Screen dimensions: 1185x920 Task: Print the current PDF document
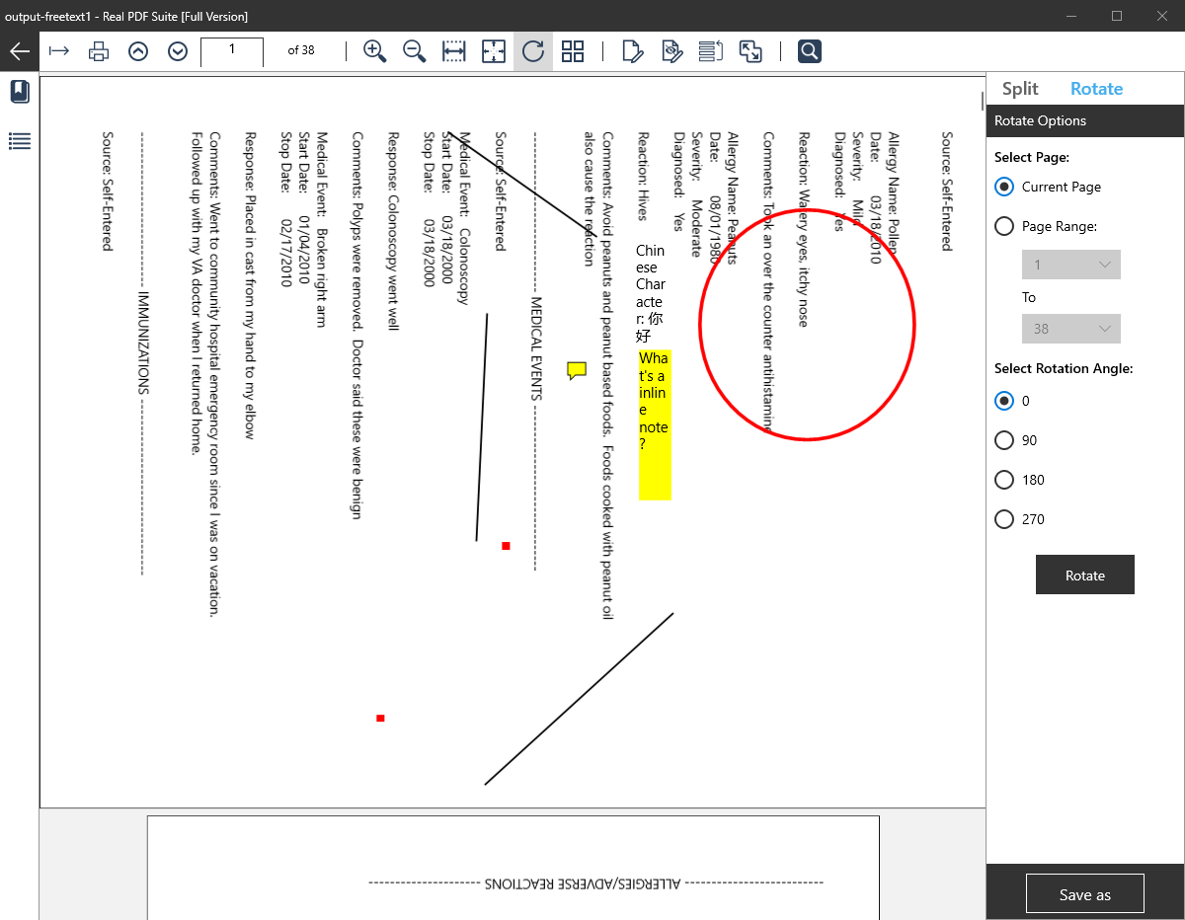98,50
